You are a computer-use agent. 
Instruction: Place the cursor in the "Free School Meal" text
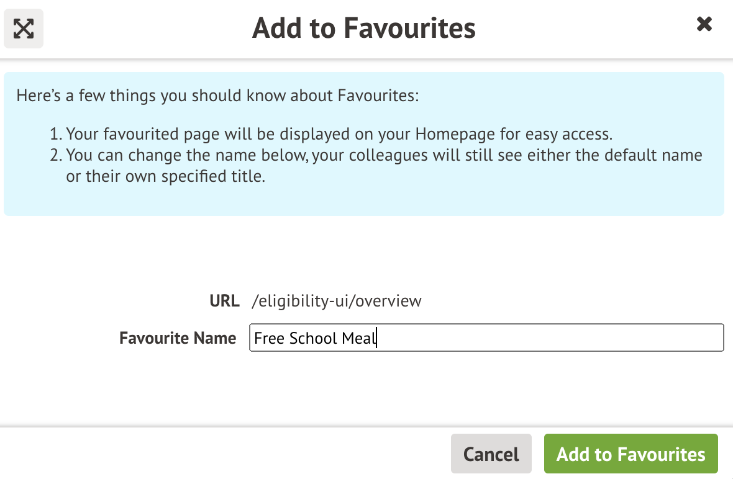[316, 339]
